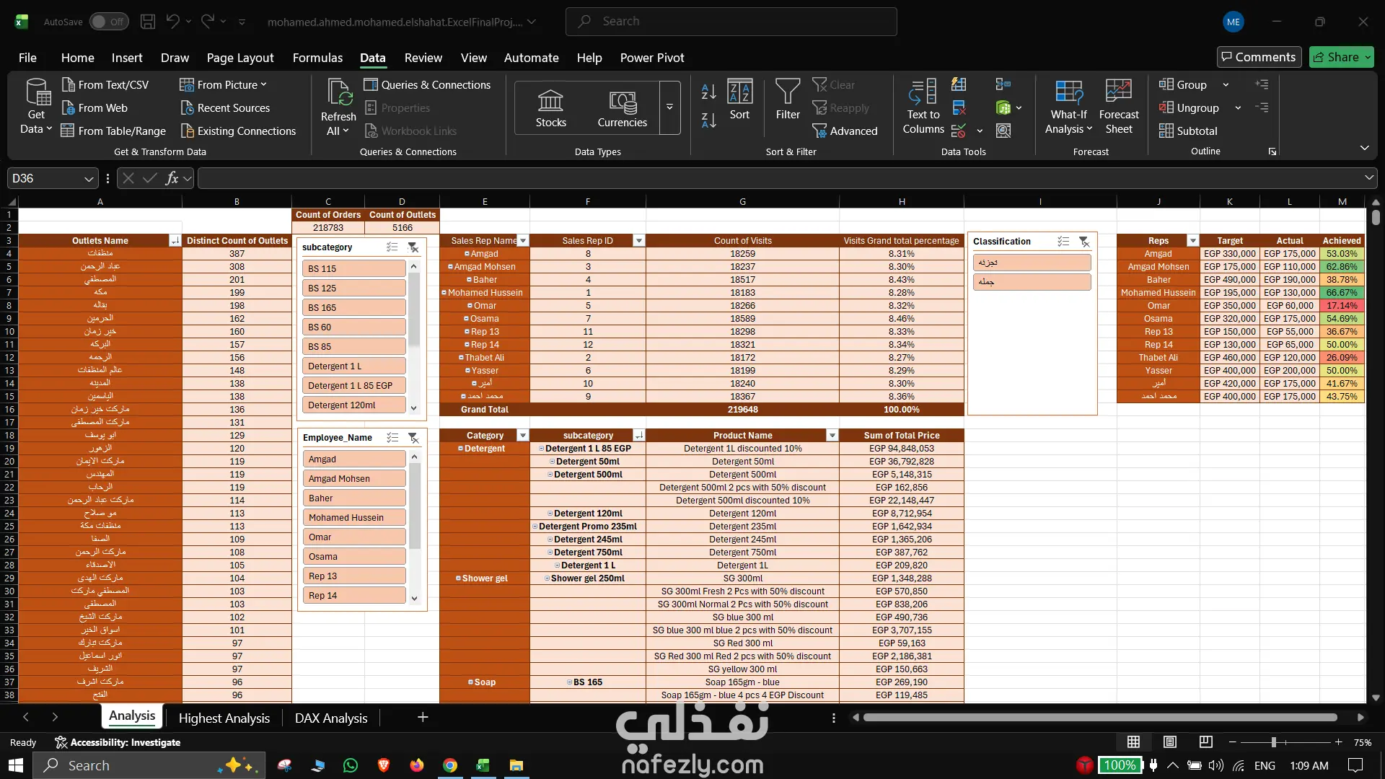
Task: Open the Sales Rep Name filter dropdown
Action: [523, 241]
